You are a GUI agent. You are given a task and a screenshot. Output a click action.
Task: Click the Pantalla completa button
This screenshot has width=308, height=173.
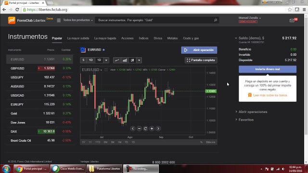click(201, 60)
